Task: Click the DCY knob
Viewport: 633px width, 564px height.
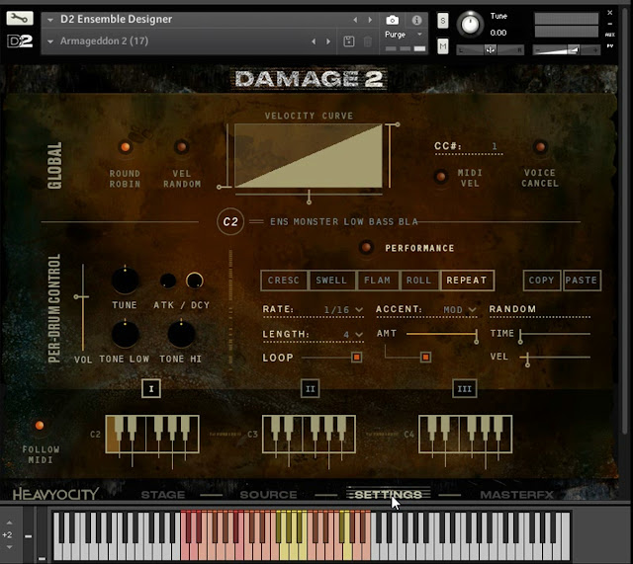Action: [x=194, y=281]
